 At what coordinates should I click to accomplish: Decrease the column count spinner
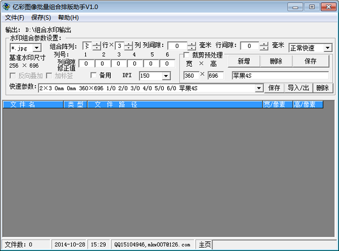point(129,48)
